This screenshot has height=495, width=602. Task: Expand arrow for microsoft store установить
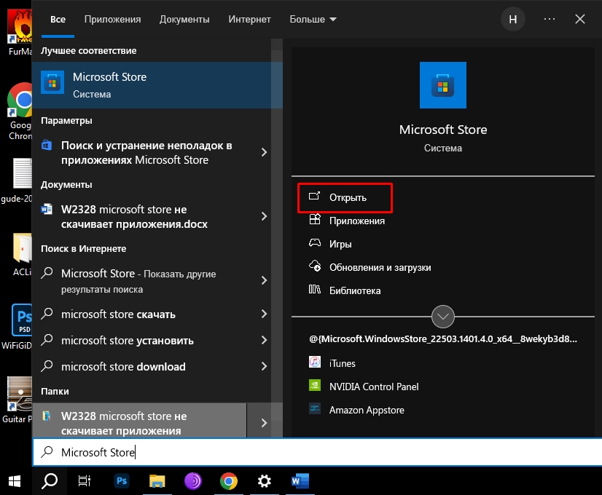pyautogui.click(x=264, y=340)
